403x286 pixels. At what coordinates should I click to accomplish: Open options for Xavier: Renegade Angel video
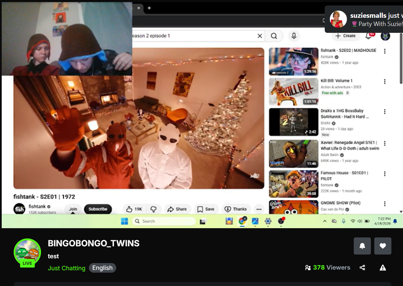click(385, 143)
